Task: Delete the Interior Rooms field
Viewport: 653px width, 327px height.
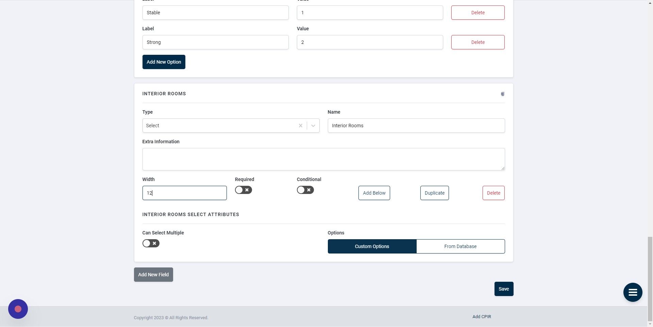Action: (493, 193)
